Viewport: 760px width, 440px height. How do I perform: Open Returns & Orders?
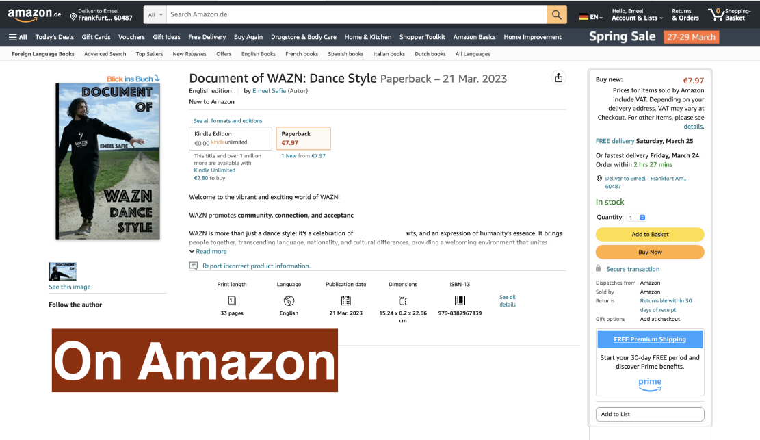click(x=685, y=14)
